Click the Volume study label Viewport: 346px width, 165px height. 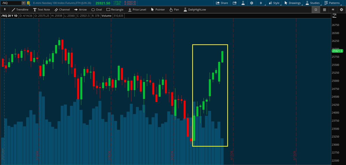[x=106, y=16]
